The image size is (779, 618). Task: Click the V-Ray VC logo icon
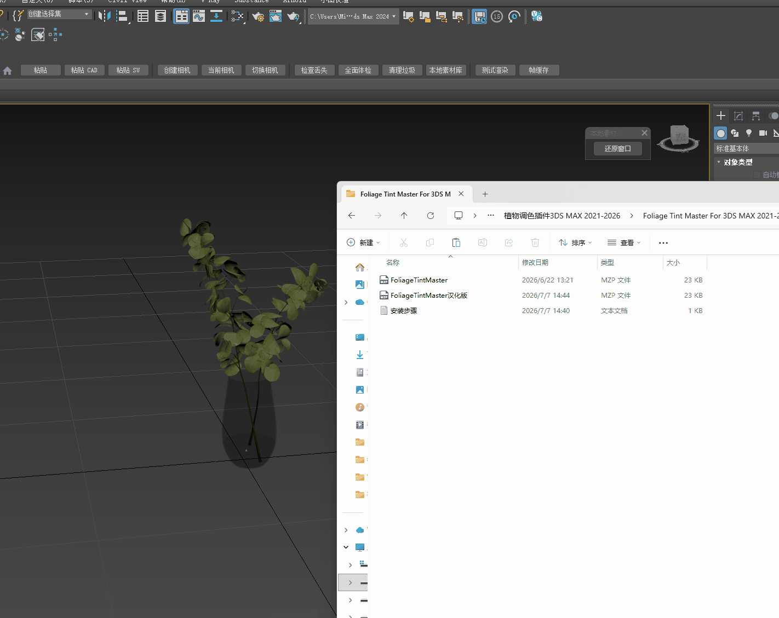click(537, 16)
